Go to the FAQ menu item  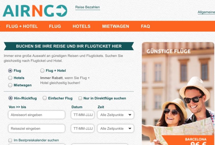tap(146, 26)
